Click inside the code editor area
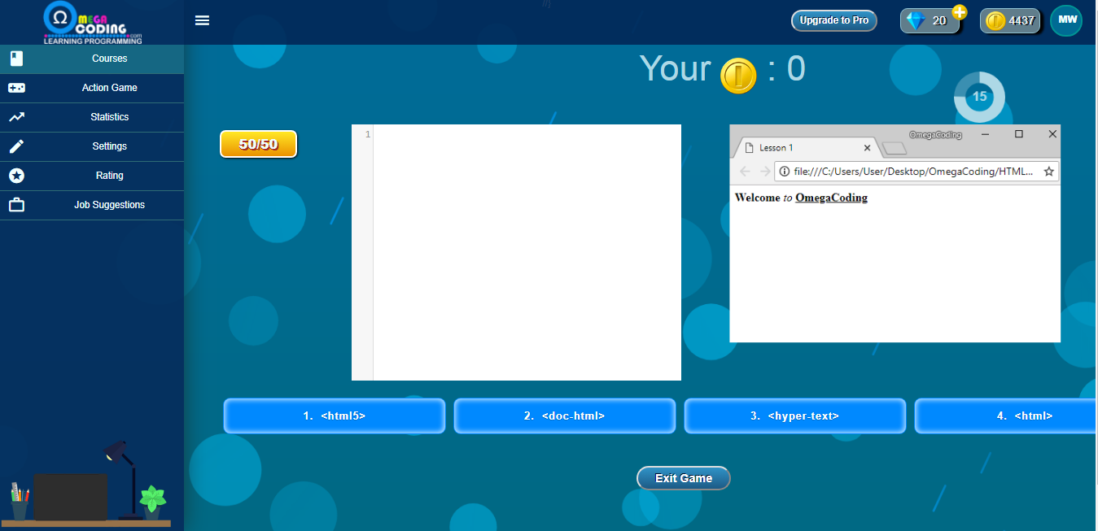The width and height of the screenshot is (1098, 531). click(x=527, y=252)
